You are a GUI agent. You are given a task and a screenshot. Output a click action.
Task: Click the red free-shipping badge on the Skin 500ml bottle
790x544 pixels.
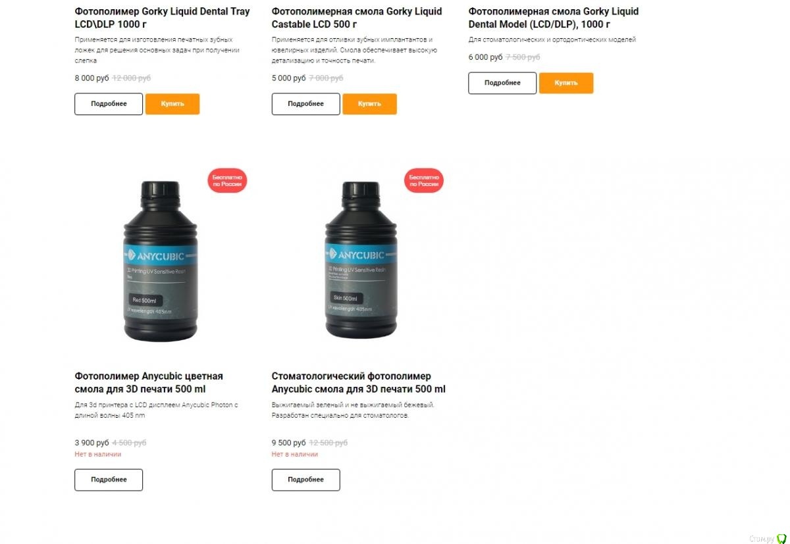tap(424, 181)
